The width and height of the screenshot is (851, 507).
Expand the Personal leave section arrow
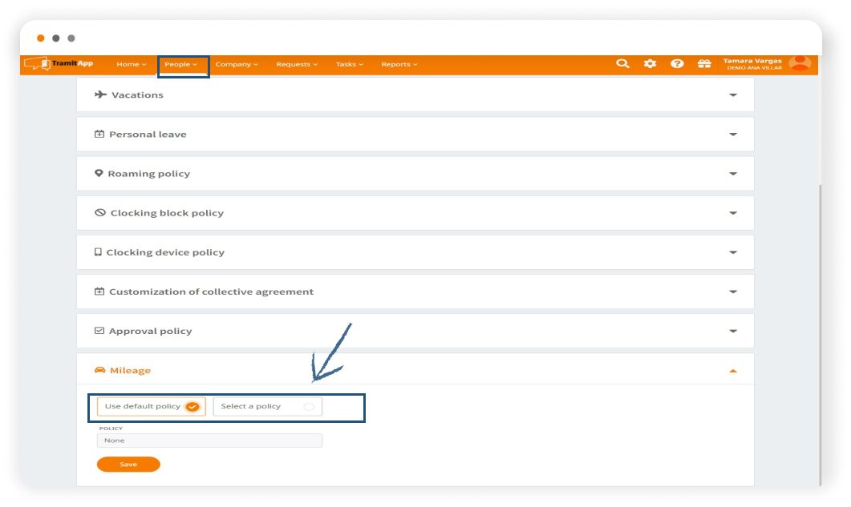(732, 135)
